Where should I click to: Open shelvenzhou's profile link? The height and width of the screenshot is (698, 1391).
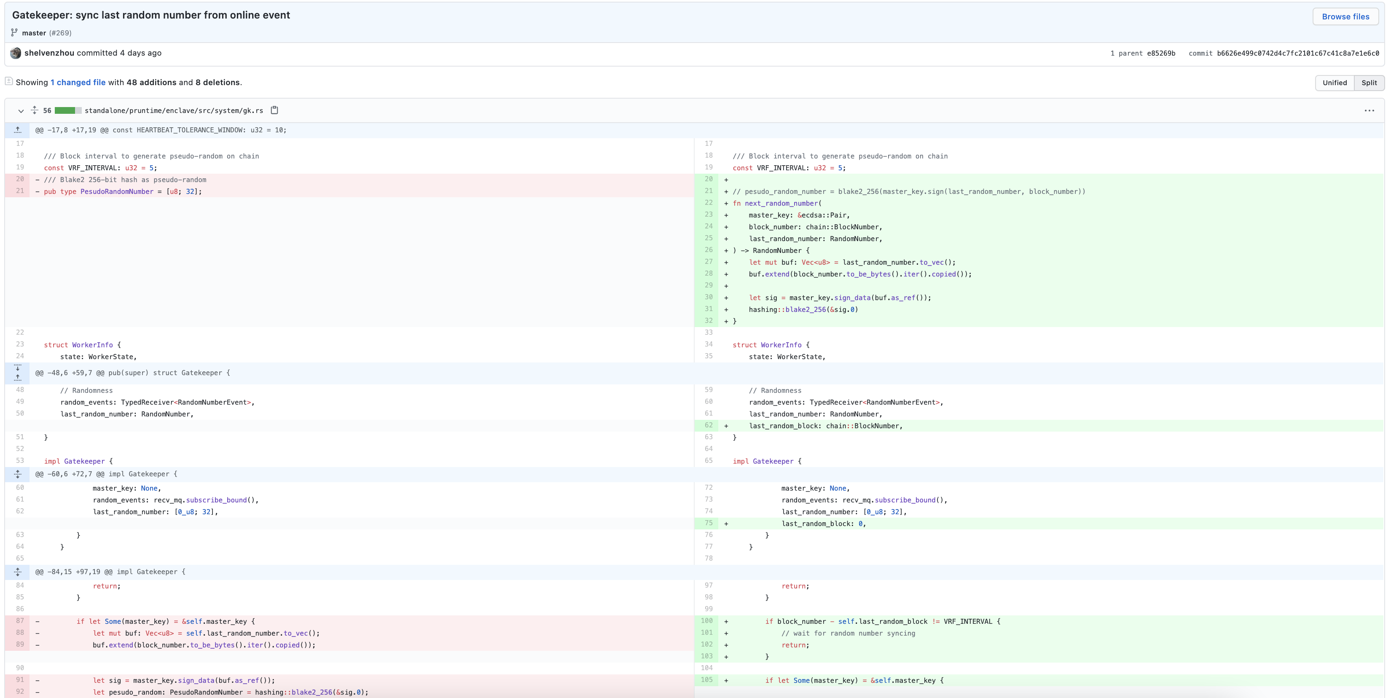(49, 53)
